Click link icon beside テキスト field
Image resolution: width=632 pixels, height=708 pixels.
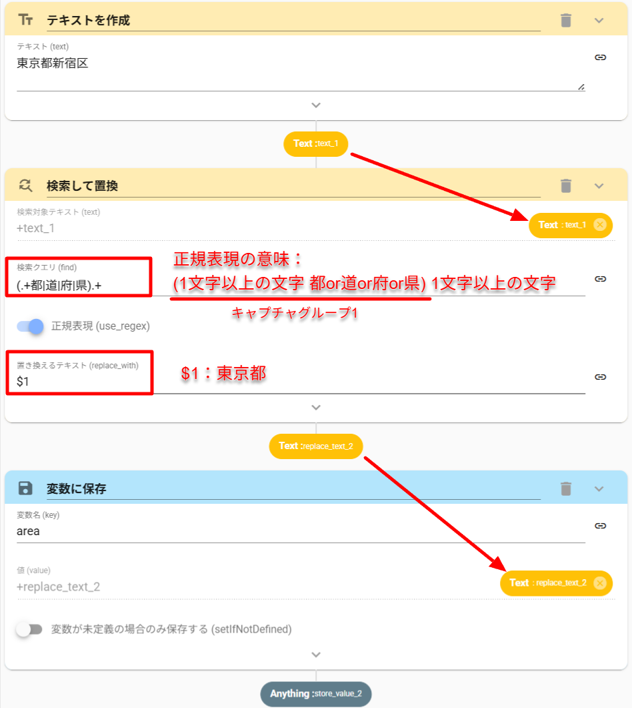600,57
